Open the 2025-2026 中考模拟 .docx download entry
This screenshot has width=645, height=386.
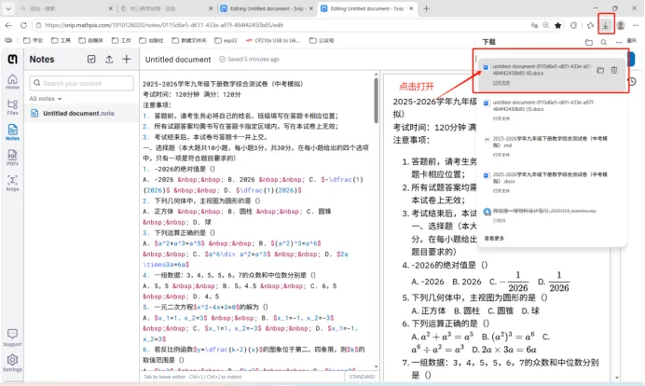(552, 181)
